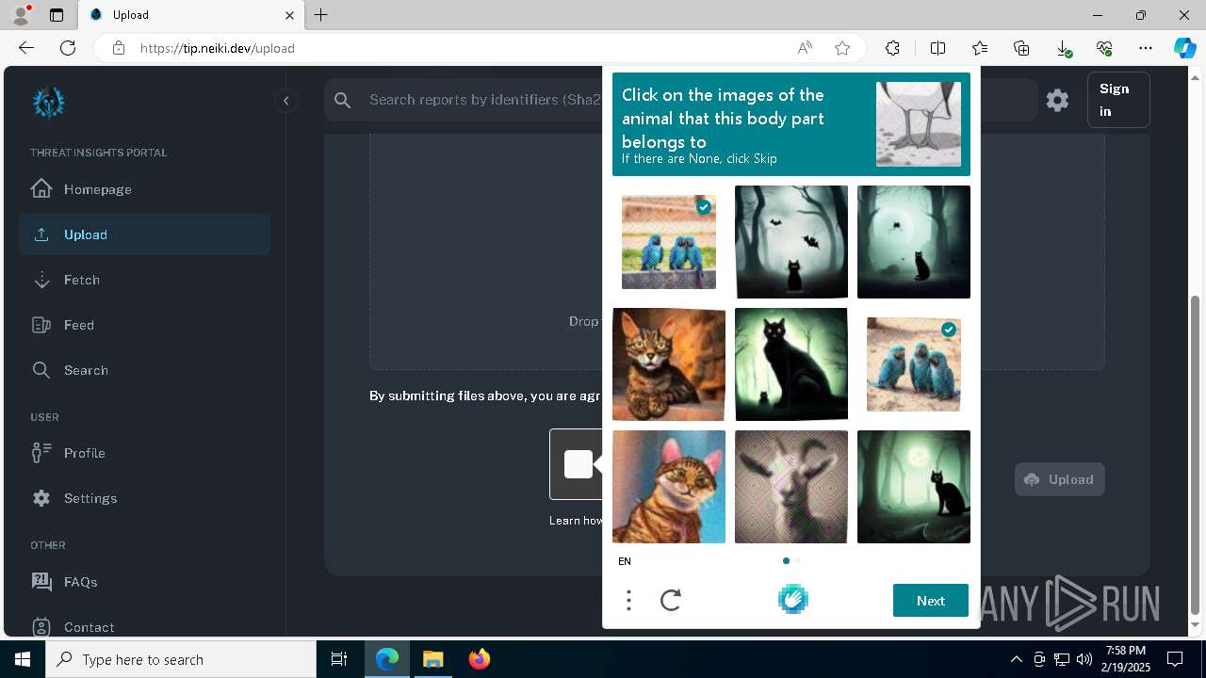The image size is (1206, 678).
Task: Open Search from the sidebar
Action: point(144,370)
